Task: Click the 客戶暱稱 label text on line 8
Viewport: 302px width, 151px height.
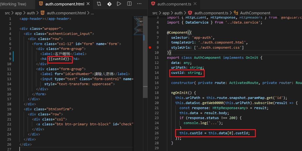Action: 62,54
